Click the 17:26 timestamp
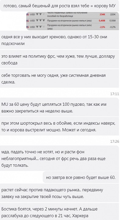The height and width of the screenshot is (220, 120). (x=115, y=141)
